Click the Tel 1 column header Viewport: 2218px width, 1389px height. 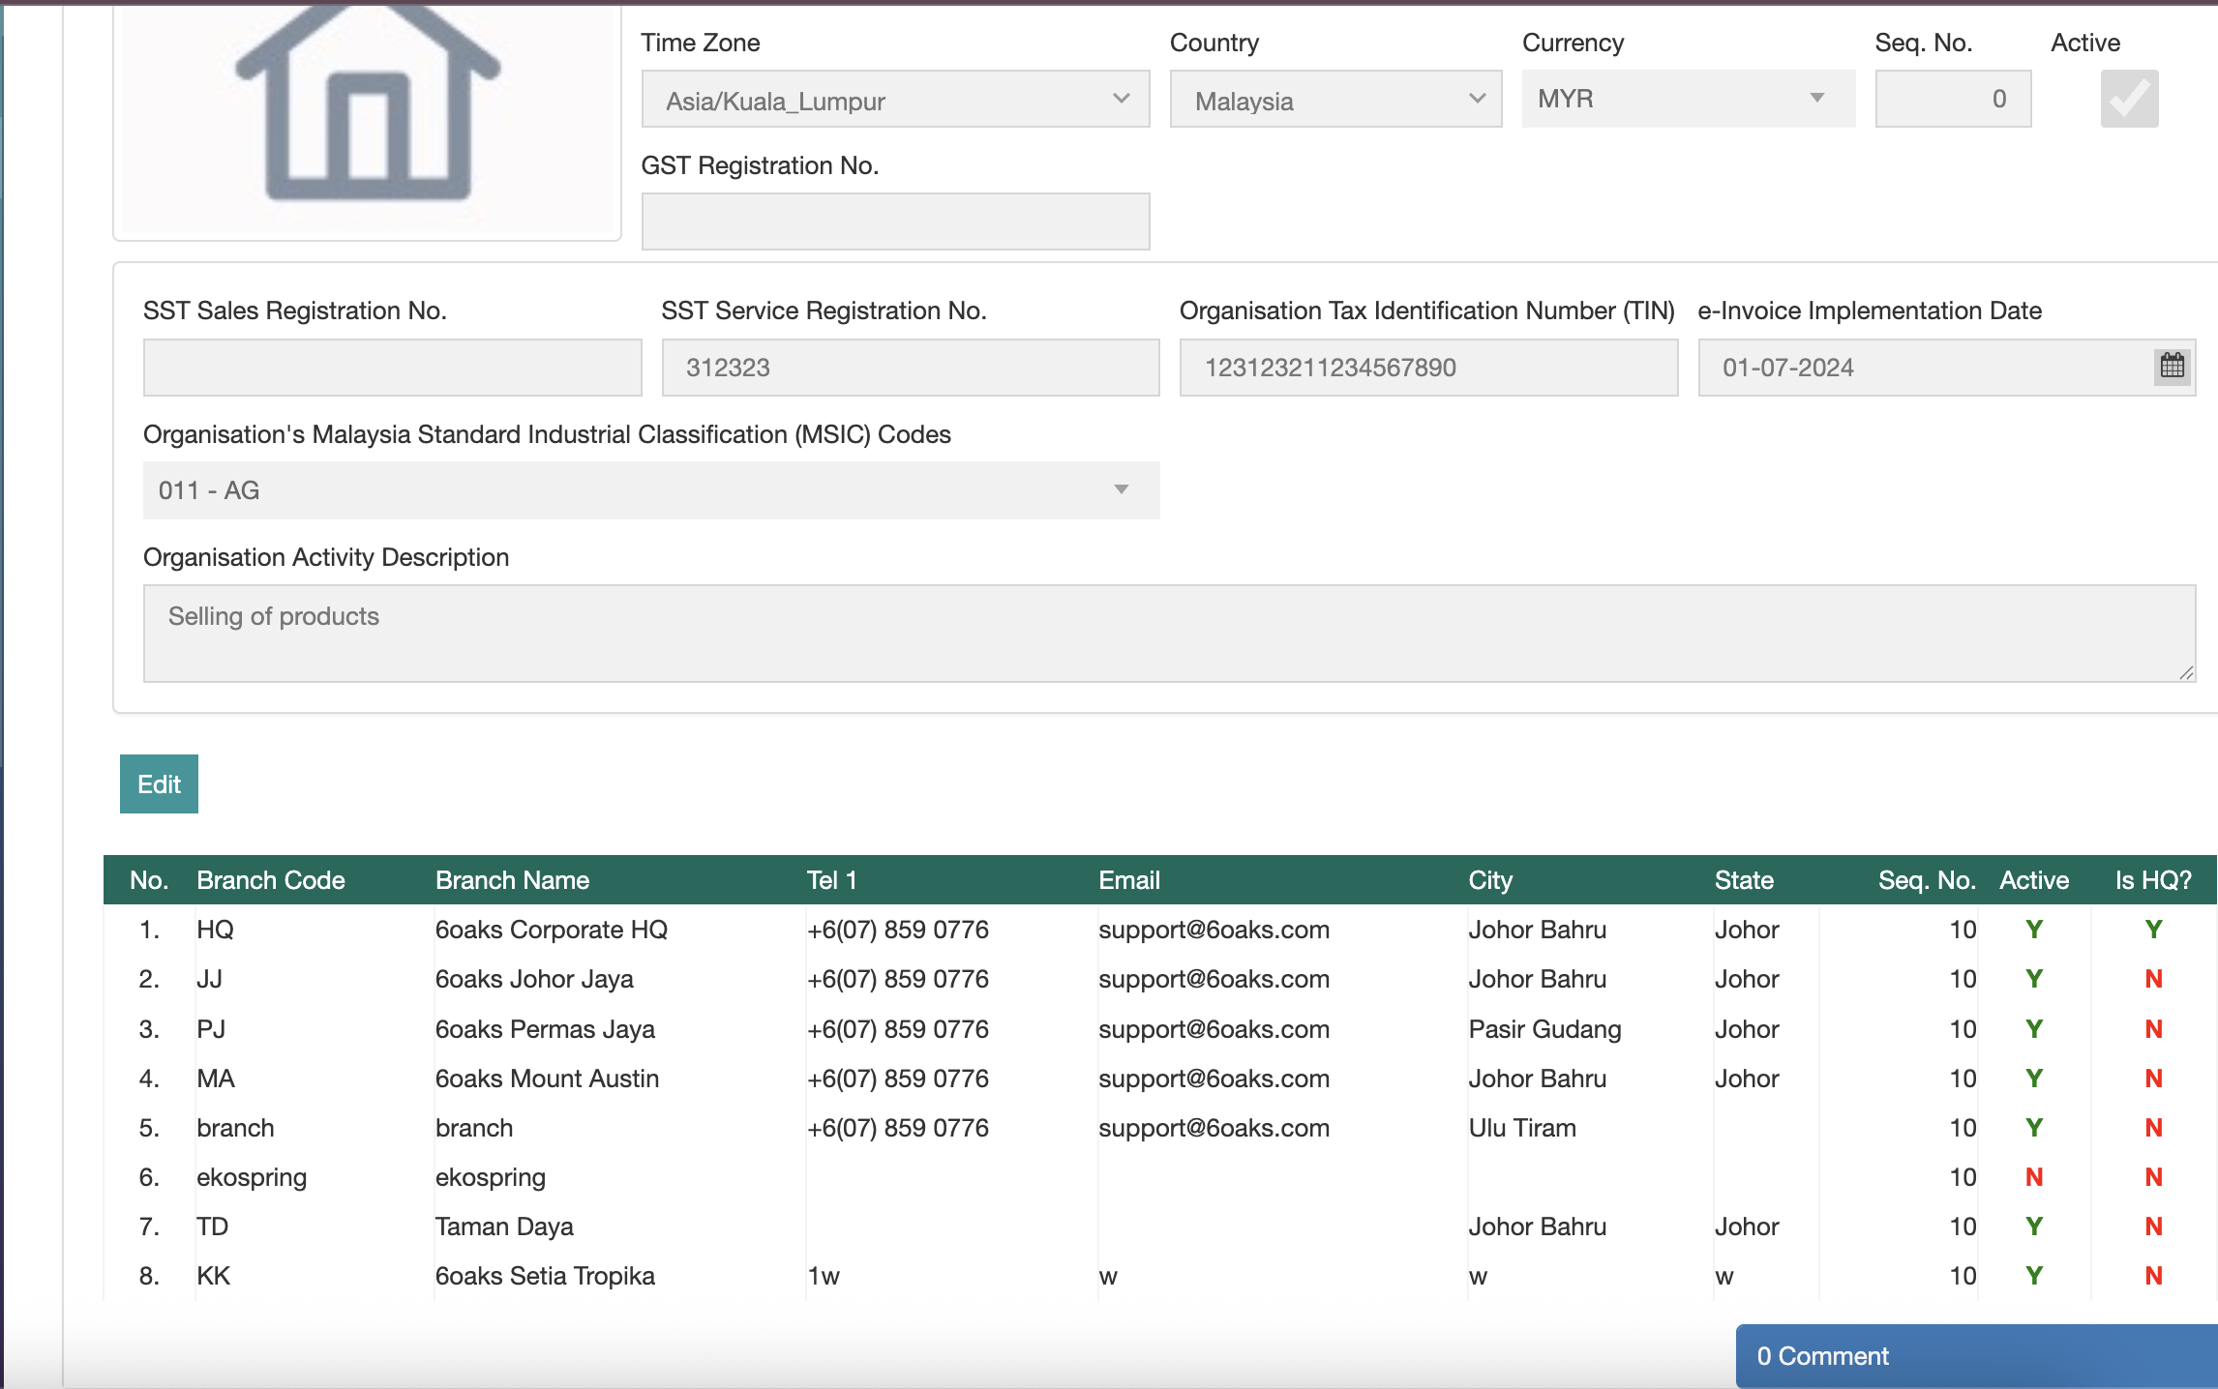click(x=831, y=880)
